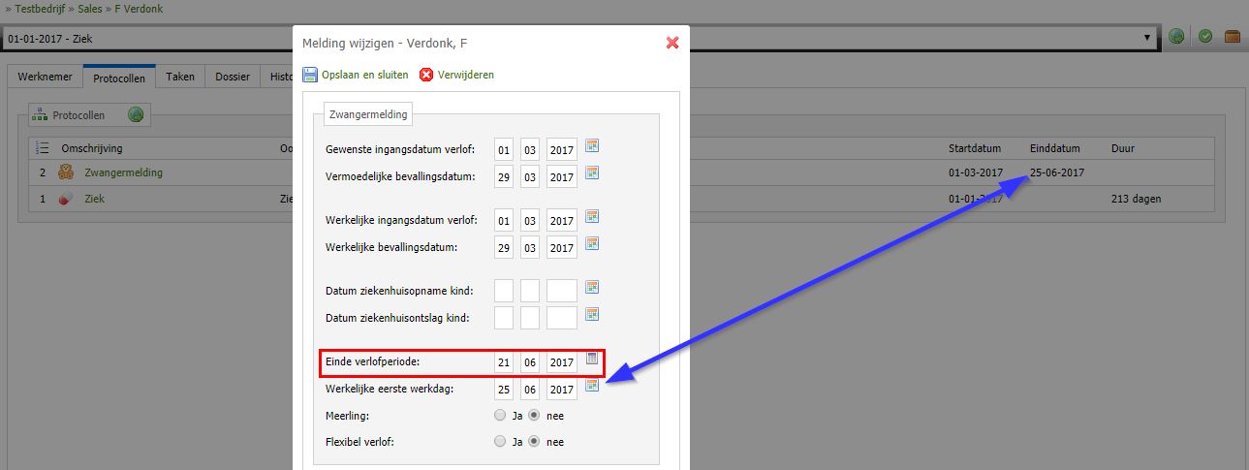Screen dimensions: 1249x470
Task: Open the 01-01-2017 - Ziek case dropdown
Action: (x=580, y=39)
